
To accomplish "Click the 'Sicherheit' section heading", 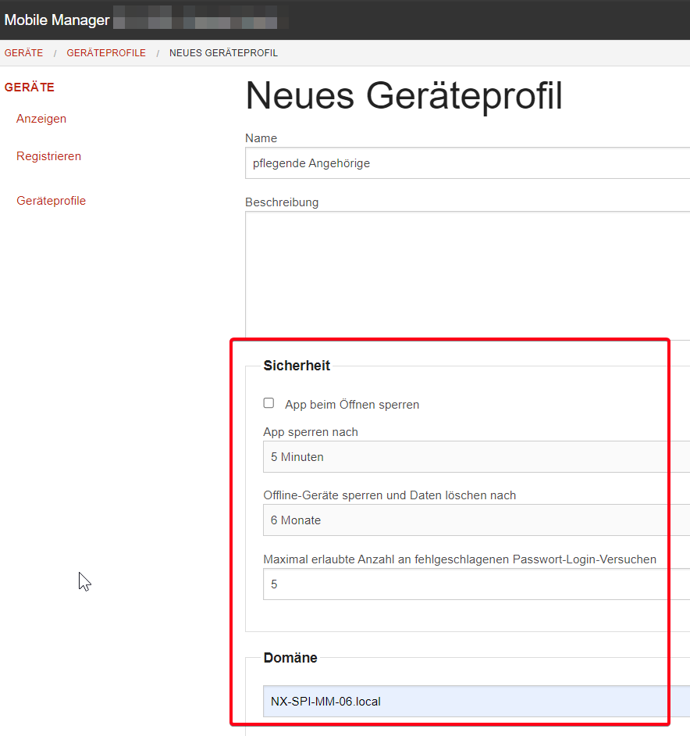I will 297,366.
